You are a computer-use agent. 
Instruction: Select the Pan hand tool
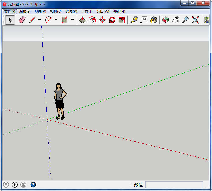(176, 20)
